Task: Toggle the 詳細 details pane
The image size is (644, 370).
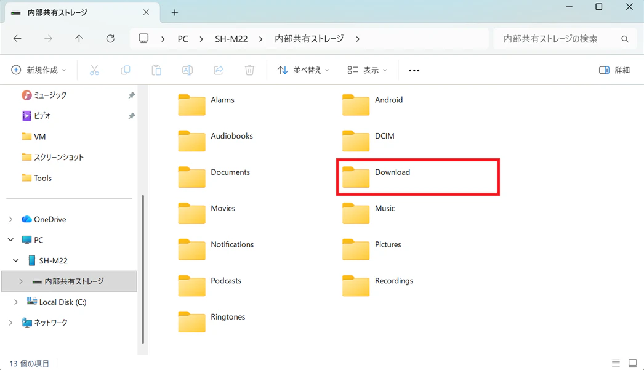Action: pyautogui.click(x=614, y=70)
